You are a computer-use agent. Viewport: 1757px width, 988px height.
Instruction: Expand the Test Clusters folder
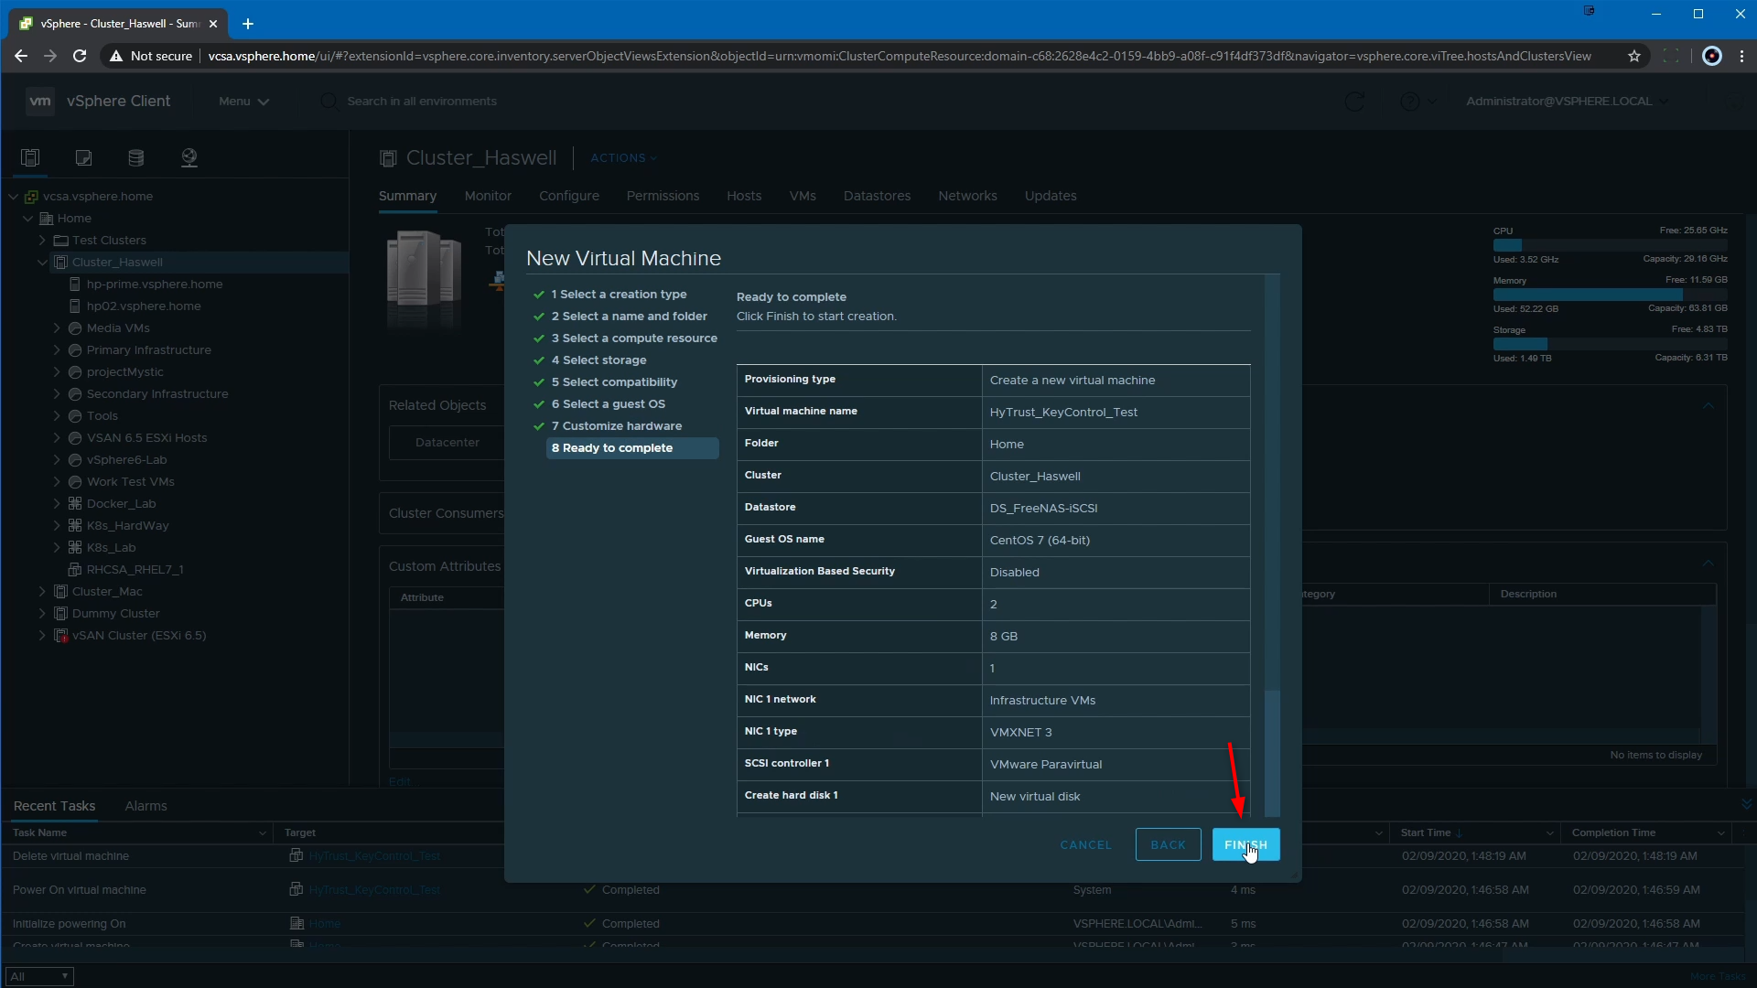click(x=43, y=240)
